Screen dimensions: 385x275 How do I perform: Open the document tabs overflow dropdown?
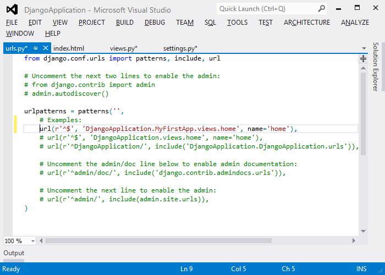[364, 48]
